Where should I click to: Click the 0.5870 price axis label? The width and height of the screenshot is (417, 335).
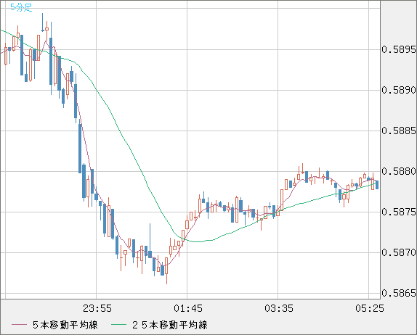[x=399, y=252]
